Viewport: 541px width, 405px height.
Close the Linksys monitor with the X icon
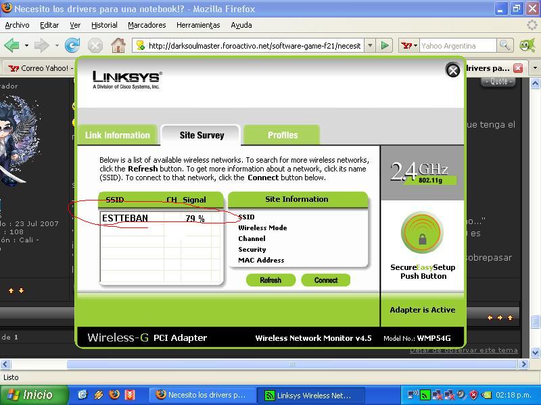pyautogui.click(x=452, y=70)
